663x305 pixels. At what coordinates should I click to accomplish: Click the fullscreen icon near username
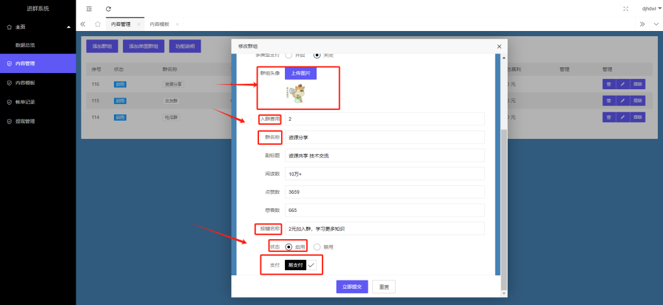tap(625, 9)
